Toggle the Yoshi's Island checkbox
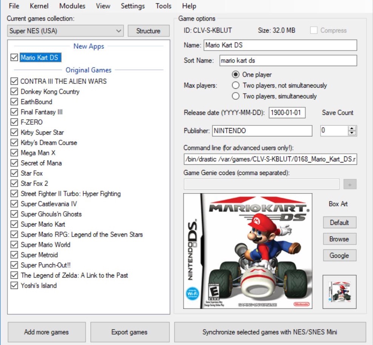Screen dimensions: 373x345 point(14,285)
